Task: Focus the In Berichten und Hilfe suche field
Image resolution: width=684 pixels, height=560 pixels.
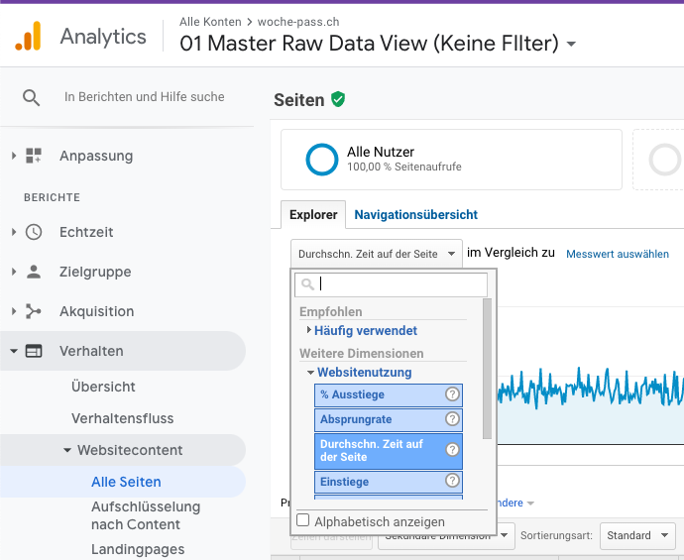Action: click(145, 97)
